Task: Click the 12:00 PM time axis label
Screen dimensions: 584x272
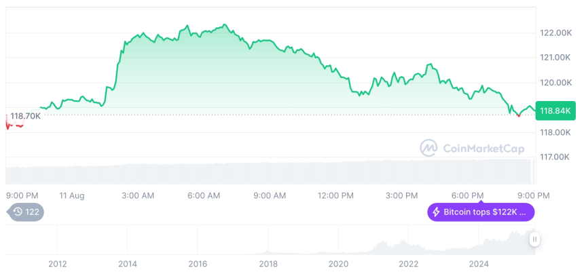Action: pos(335,195)
